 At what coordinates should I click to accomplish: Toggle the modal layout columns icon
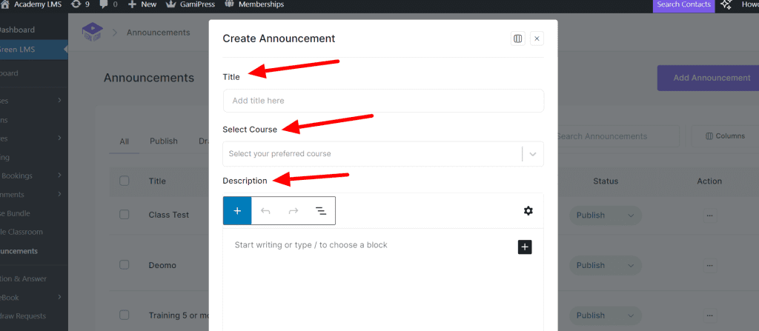[518, 39]
